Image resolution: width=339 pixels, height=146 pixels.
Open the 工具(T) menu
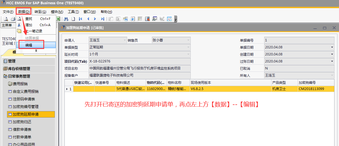click(x=73, y=12)
